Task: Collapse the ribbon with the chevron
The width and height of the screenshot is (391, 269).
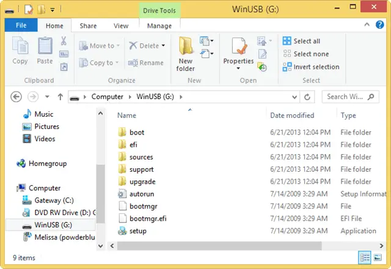Action: [x=367, y=24]
